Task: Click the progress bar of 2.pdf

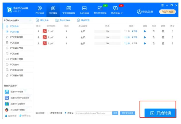Action: click(x=107, y=37)
